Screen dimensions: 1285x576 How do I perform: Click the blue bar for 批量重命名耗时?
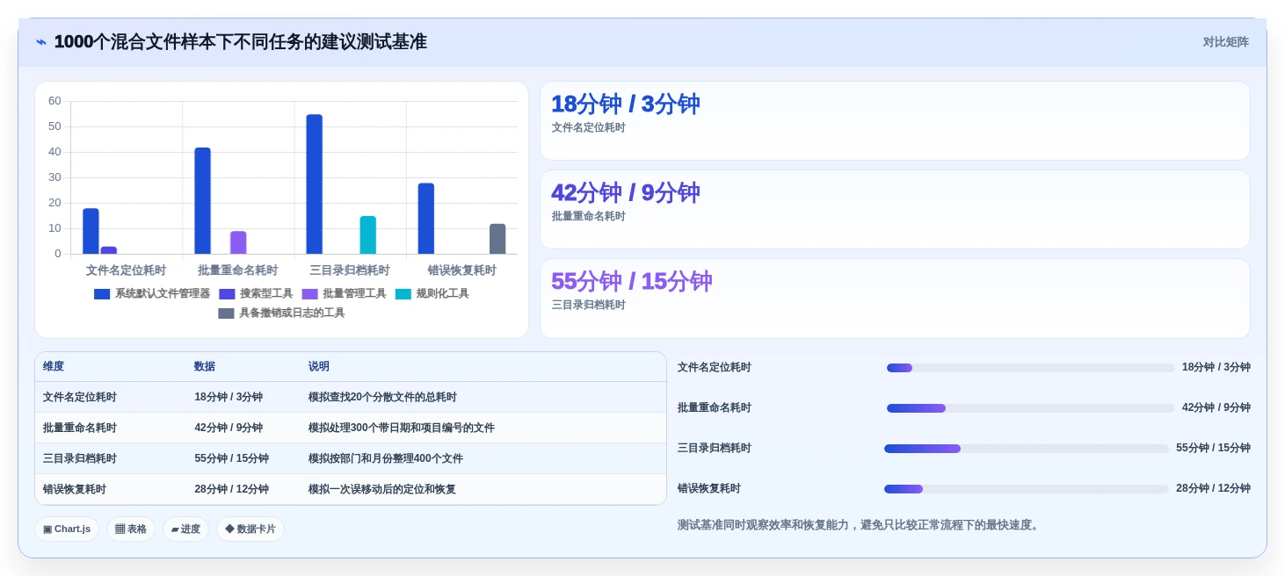(x=202, y=201)
